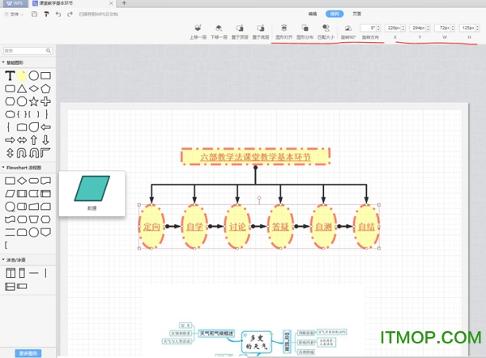Choose the pentagon shape
The height and width of the screenshot is (358, 486).
[x=46, y=88]
